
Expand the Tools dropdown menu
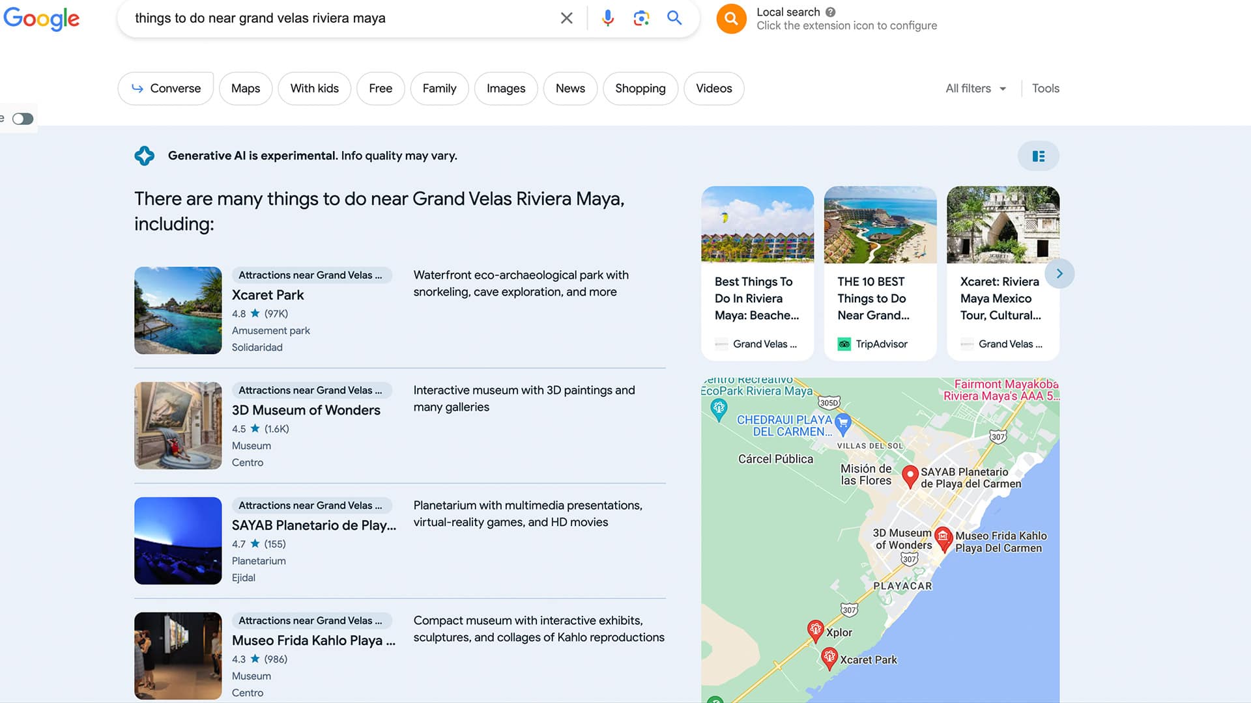click(x=1046, y=88)
